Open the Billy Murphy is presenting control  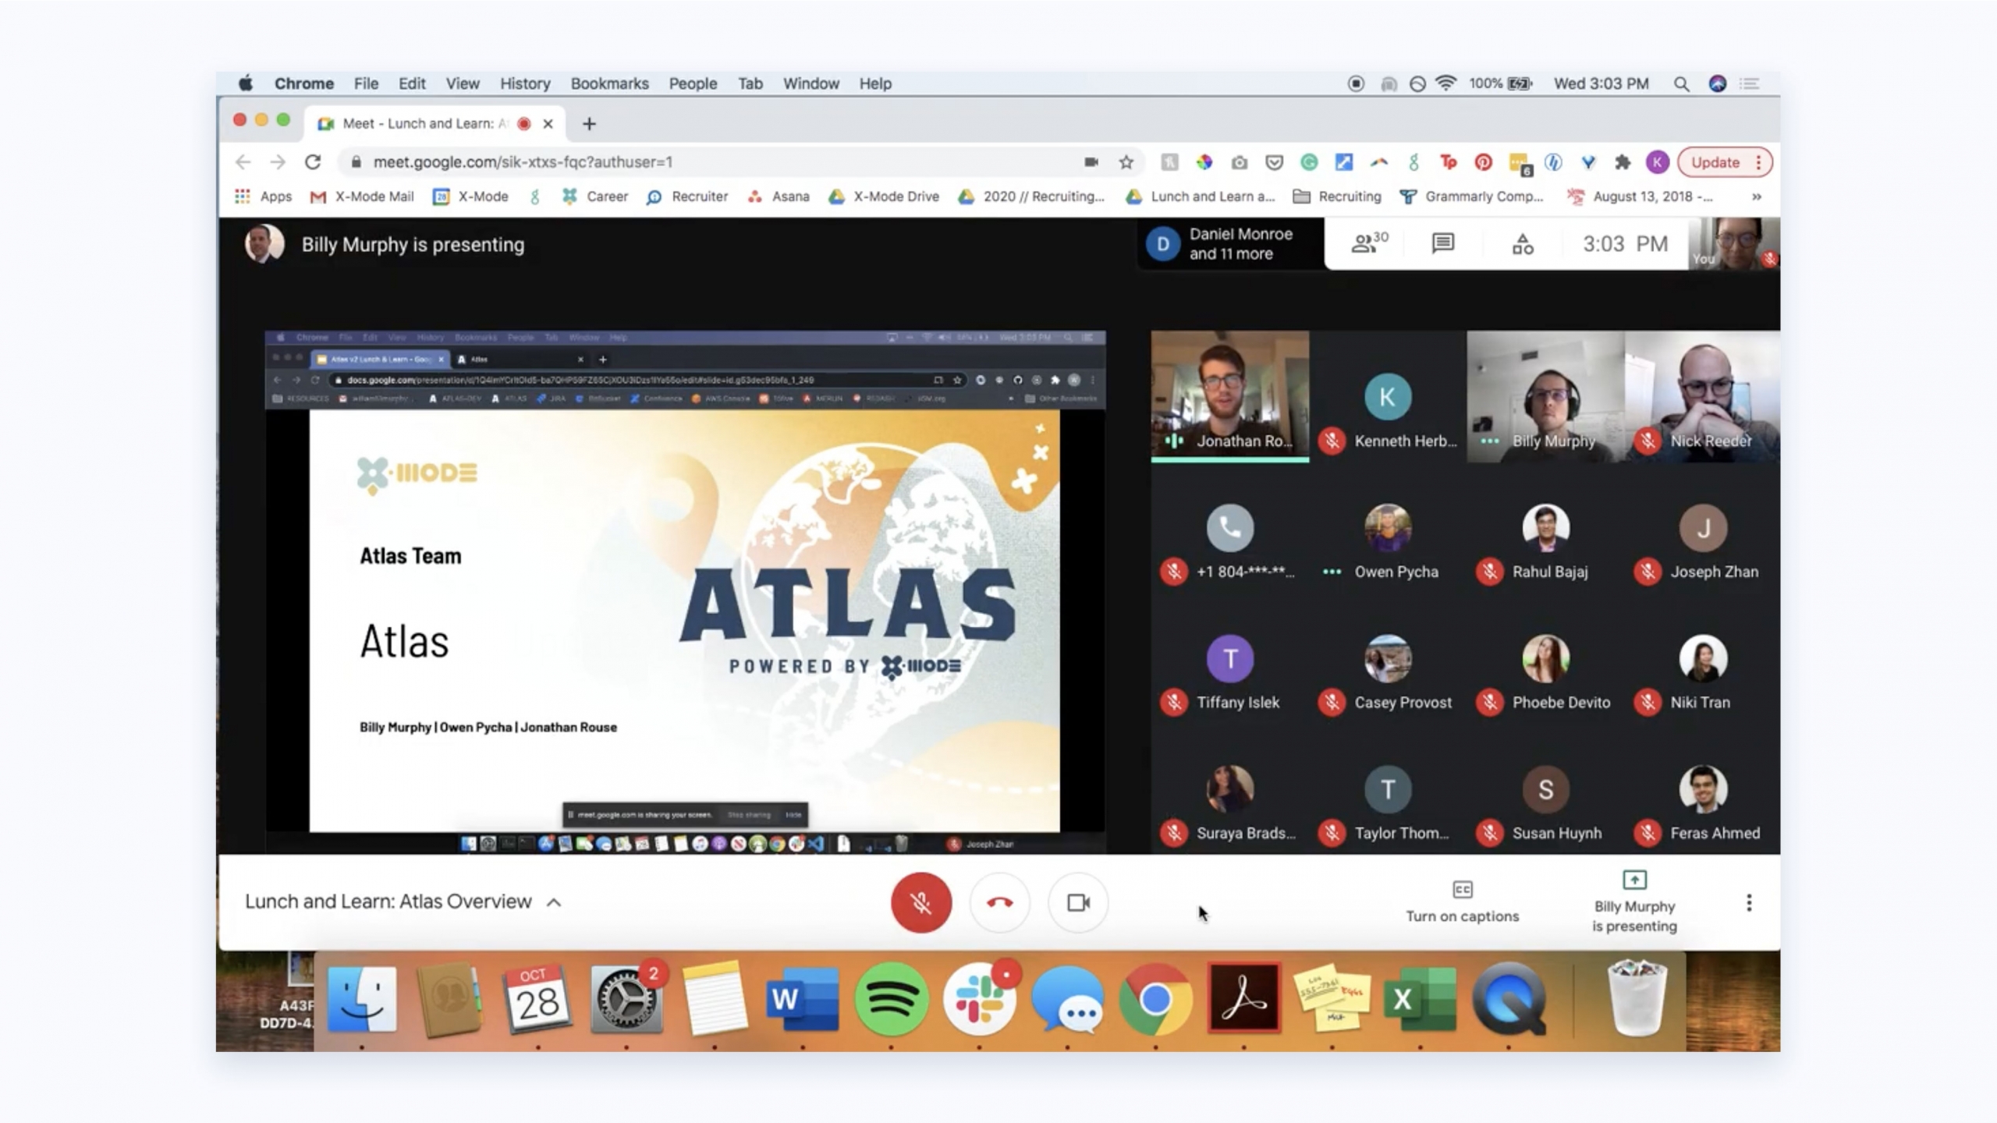pos(1634,902)
